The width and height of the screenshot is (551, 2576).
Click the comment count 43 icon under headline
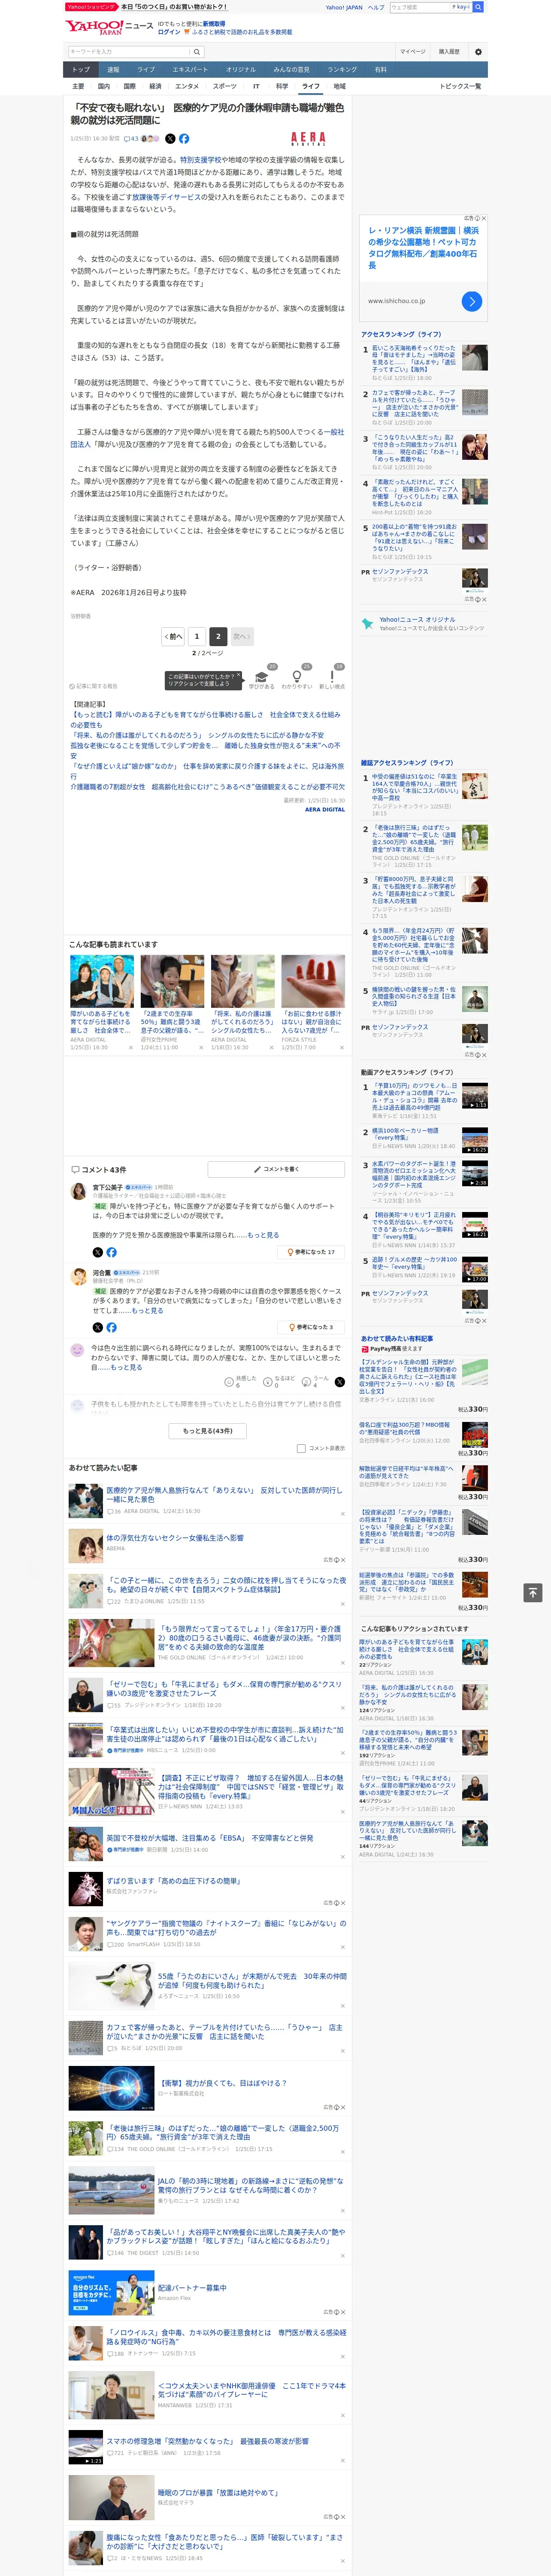pos(130,139)
